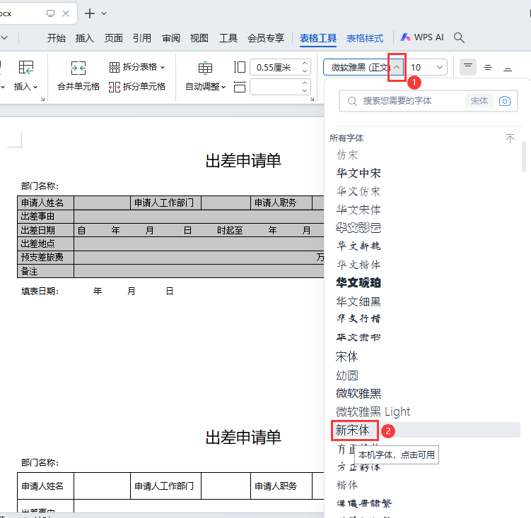Choose the 华文楷体 font
This screenshot has width=531, height=518.
358,264
